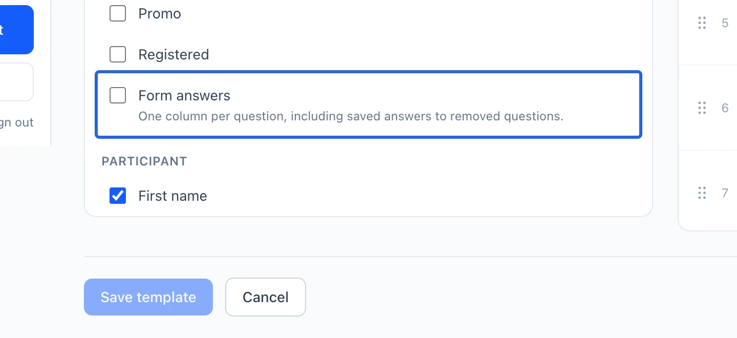
Task: Check the Form answers checkbox
Action: point(118,95)
